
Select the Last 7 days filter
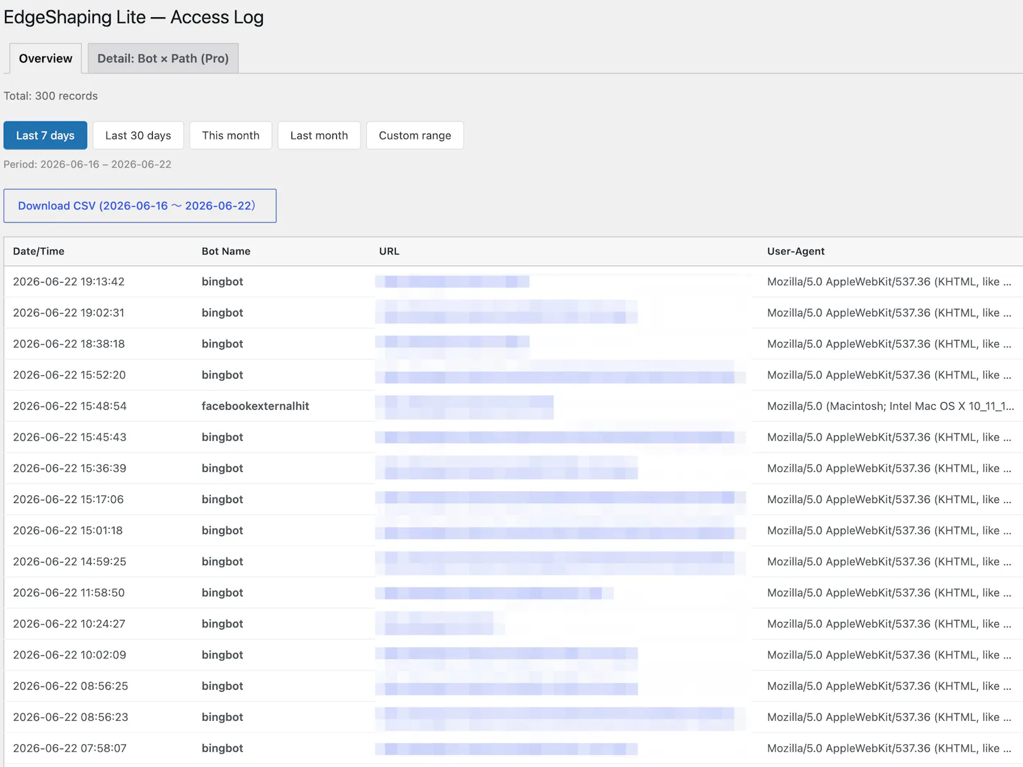pyautogui.click(x=45, y=136)
